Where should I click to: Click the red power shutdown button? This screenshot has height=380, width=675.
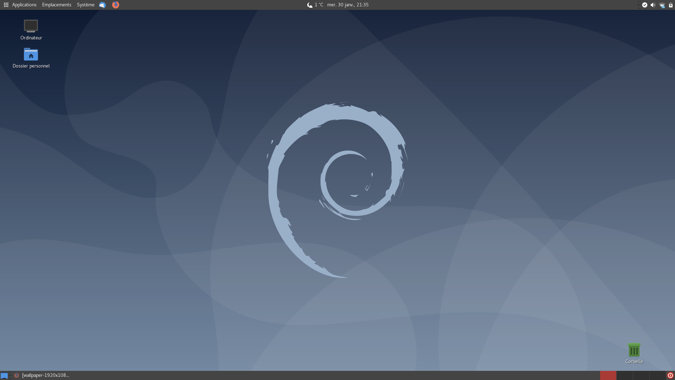tap(670, 375)
